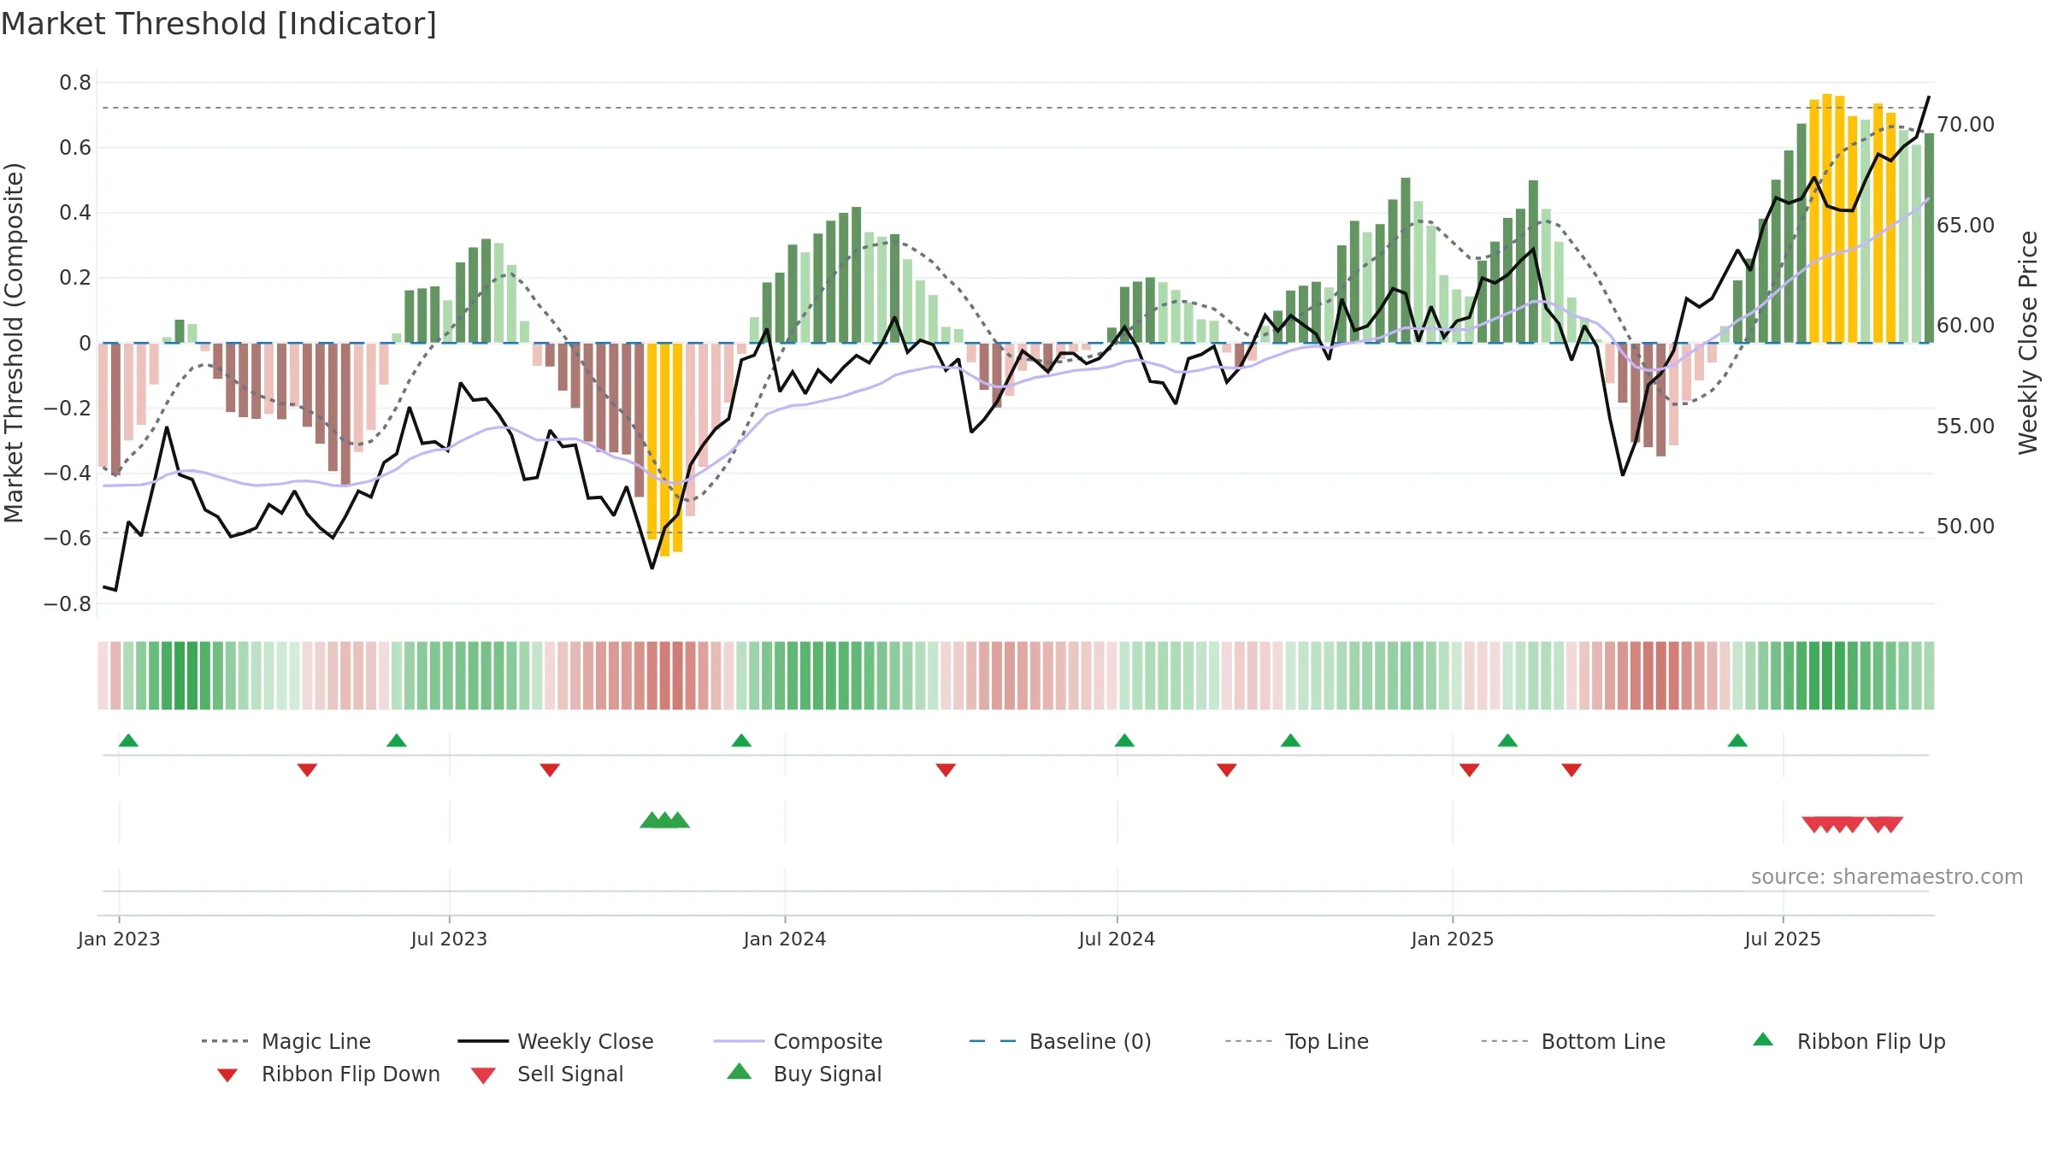Screen dimensions: 2052x1154
Task: Click the 70.00 price tick on the right axis
Action: click(1966, 125)
